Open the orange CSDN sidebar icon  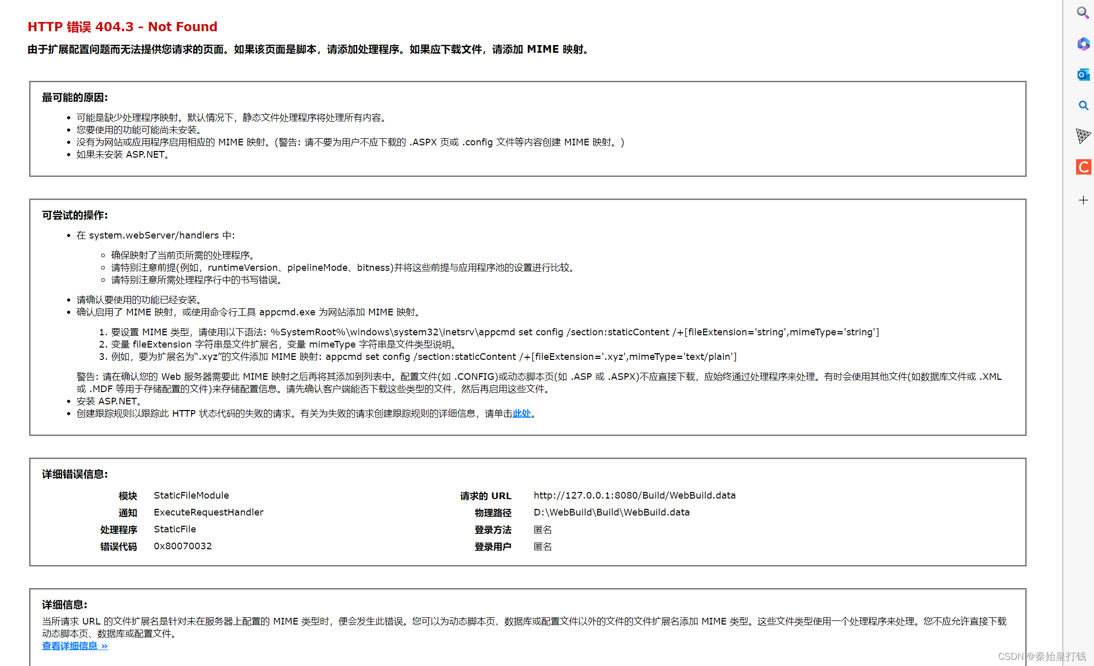tap(1083, 167)
